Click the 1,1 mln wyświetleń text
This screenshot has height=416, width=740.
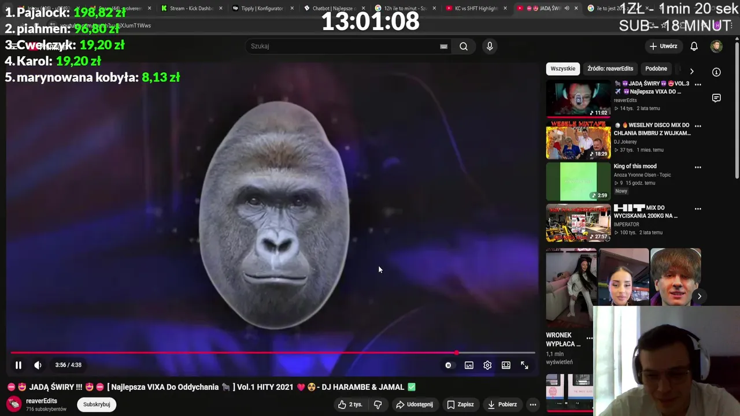point(559,358)
